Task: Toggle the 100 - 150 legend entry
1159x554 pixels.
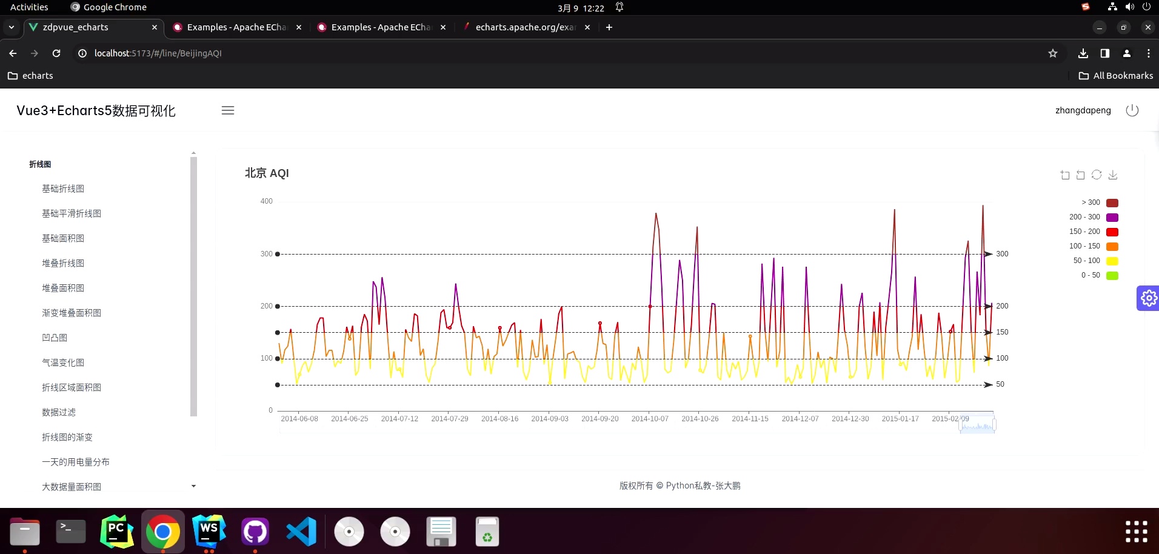Action: [x=1097, y=246]
